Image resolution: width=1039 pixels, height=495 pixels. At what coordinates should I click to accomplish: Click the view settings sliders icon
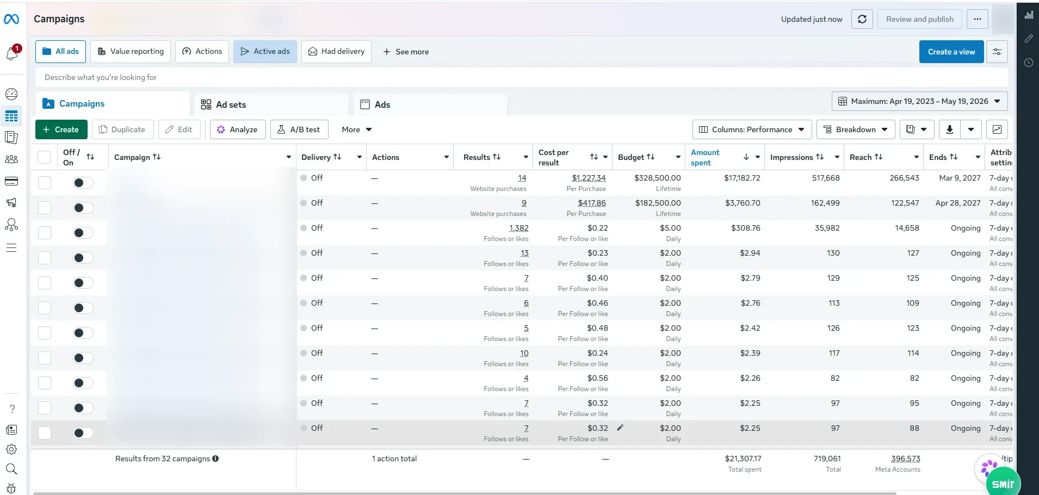997,52
